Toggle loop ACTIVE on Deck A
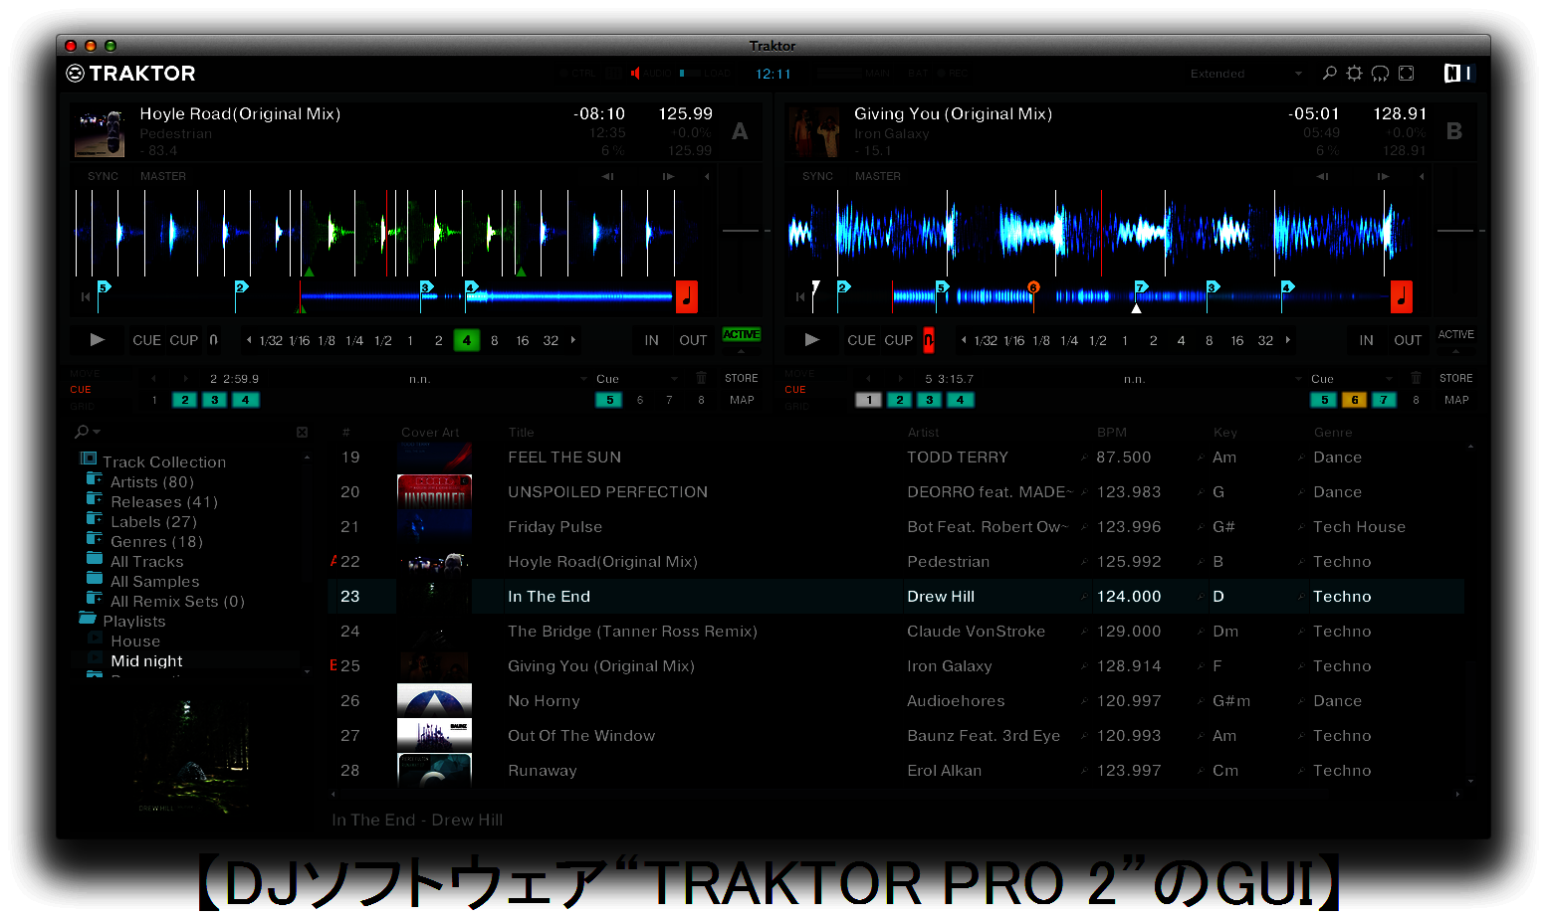The height and width of the screenshot is (917, 1547). (x=742, y=334)
